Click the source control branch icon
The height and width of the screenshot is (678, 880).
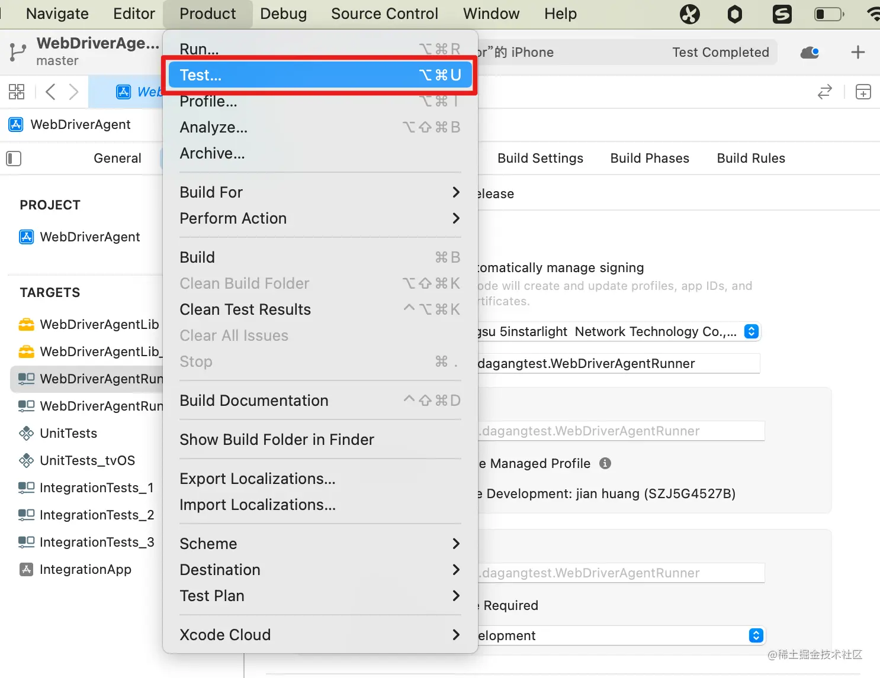18,52
